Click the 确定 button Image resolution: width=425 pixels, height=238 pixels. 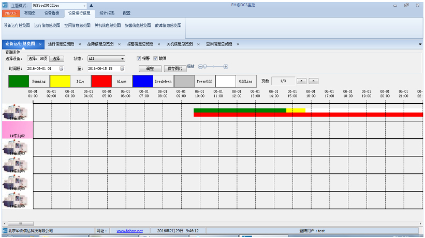150,68
